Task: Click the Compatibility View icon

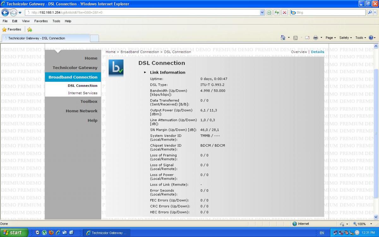Action: pyautogui.click(x=269, y=13)
